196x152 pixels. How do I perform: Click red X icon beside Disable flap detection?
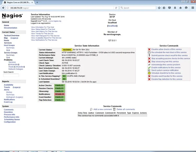(x=149, y=79)
